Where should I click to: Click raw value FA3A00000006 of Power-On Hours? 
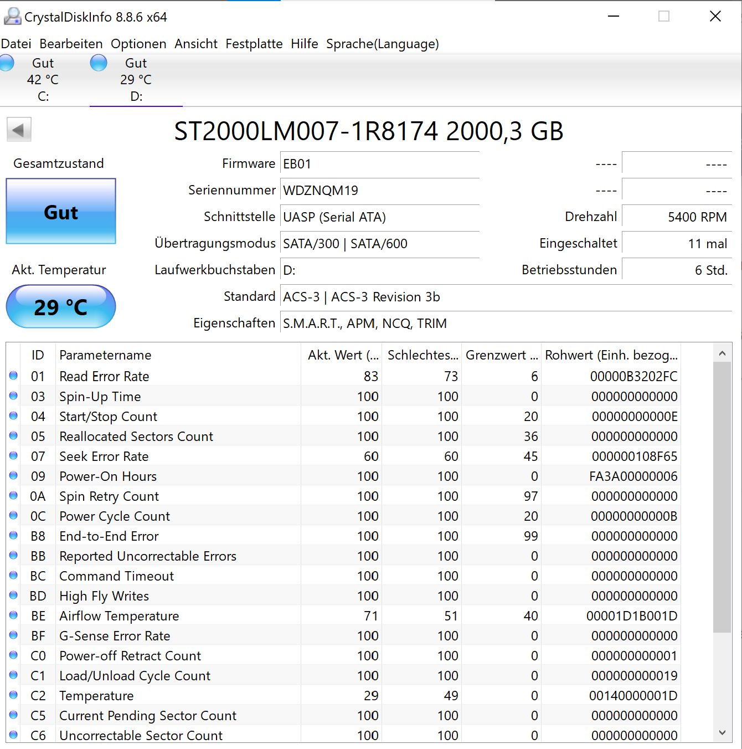633,476
